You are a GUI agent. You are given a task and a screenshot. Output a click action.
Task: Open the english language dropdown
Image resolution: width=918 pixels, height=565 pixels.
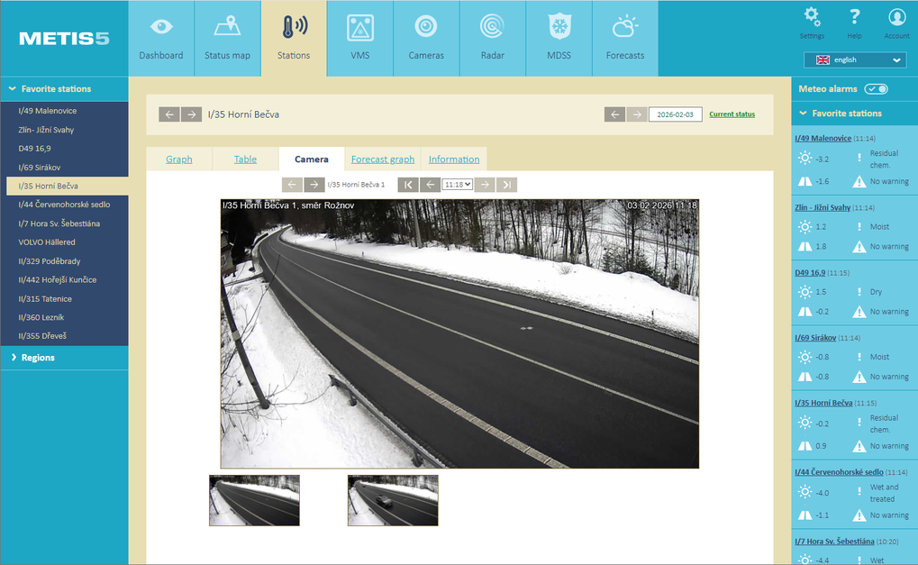click(855, 60)
